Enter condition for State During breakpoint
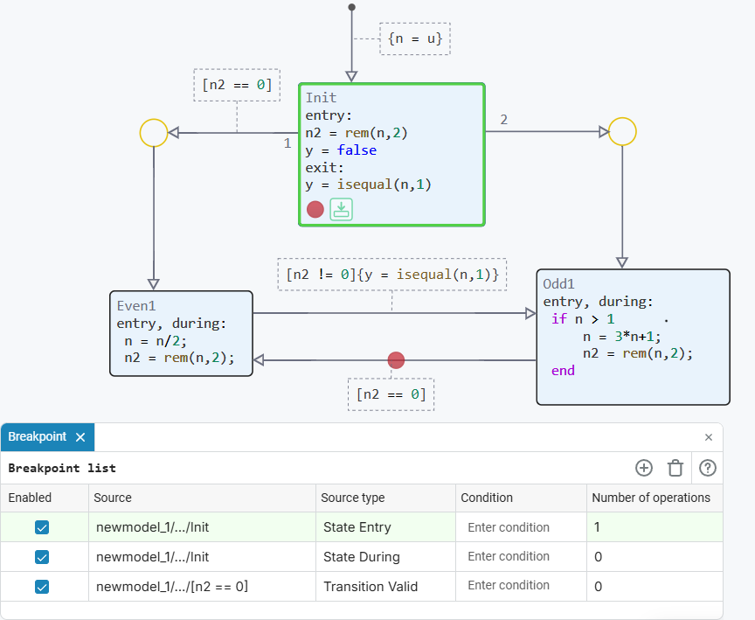The image size is (755, 620). 521,556
